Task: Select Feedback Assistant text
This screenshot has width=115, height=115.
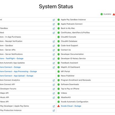Action: click(70, 63)
